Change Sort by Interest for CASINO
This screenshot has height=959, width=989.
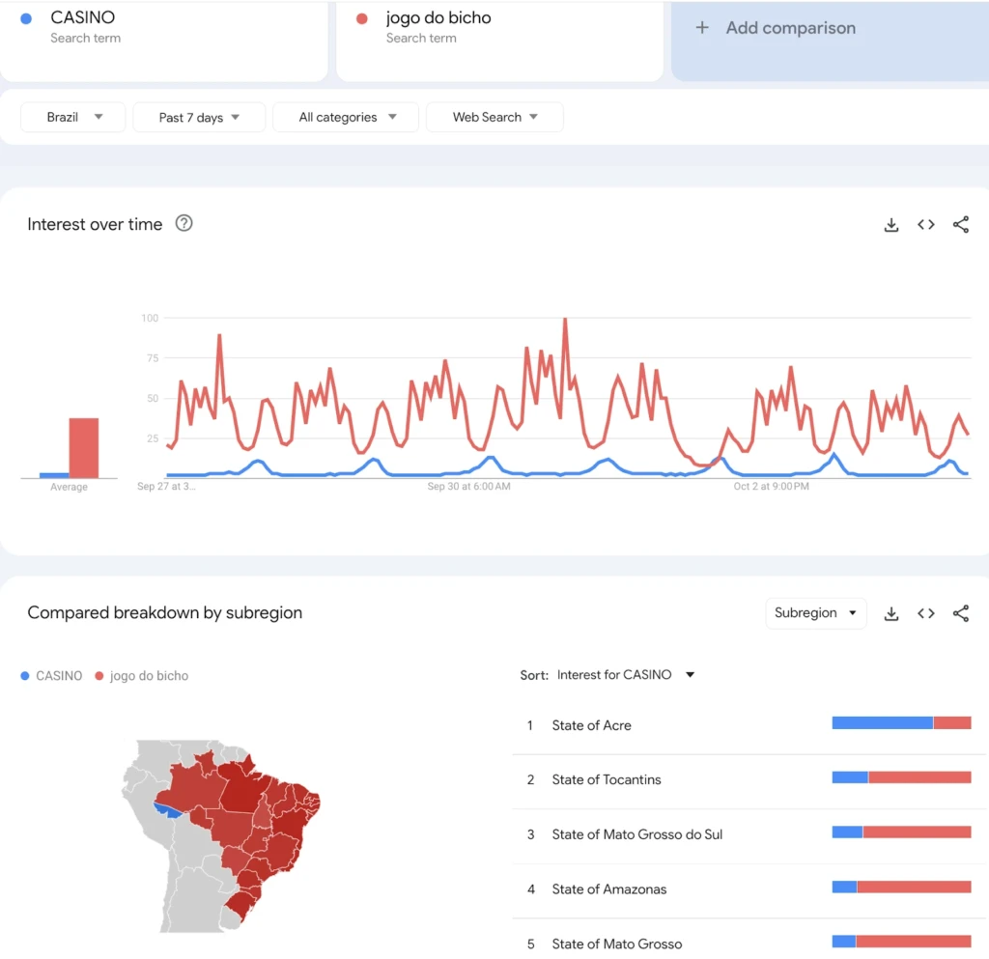pos(626,675)
